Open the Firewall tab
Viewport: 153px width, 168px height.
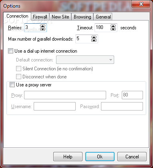click(40, 17)
